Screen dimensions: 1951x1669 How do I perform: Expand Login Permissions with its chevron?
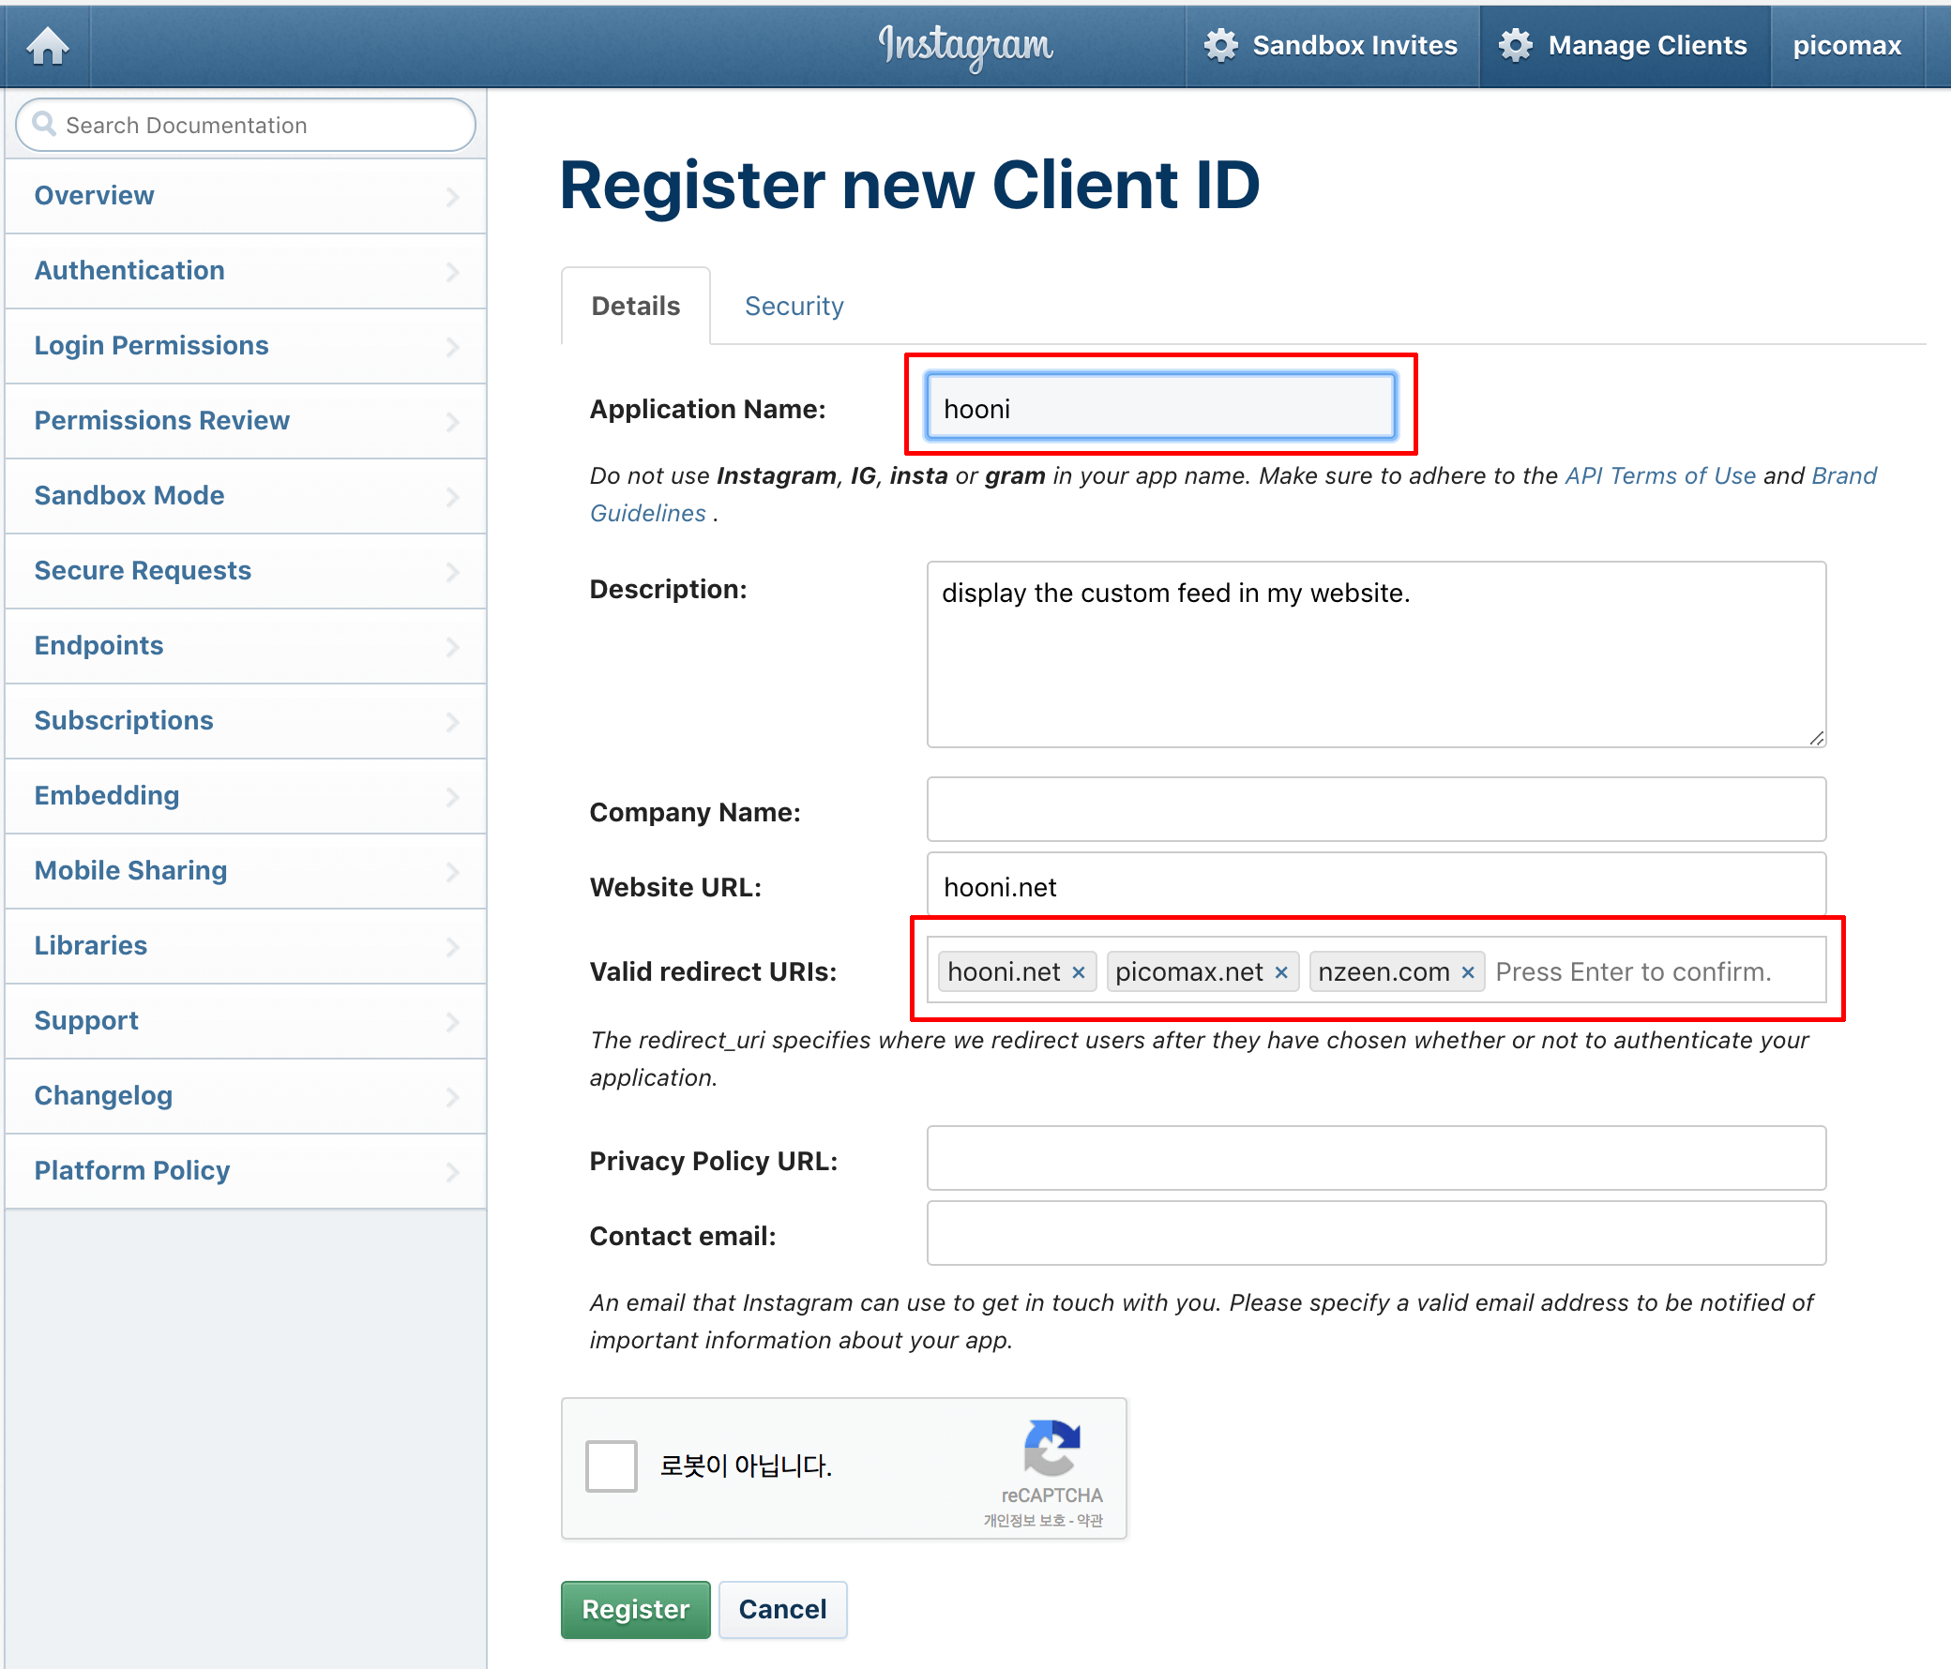tap(452, 346)
